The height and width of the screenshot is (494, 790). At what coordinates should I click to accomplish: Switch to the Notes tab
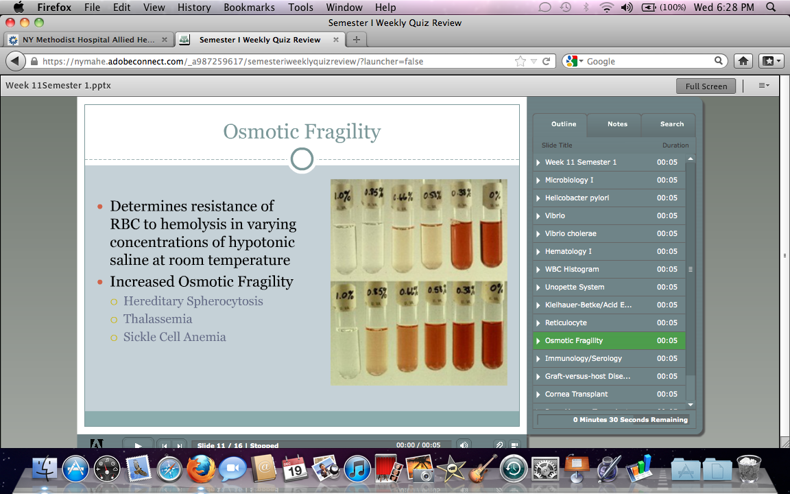tap(617, 124)
